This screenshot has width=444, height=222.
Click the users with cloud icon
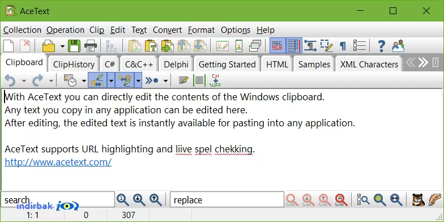(x=398, y=46)
